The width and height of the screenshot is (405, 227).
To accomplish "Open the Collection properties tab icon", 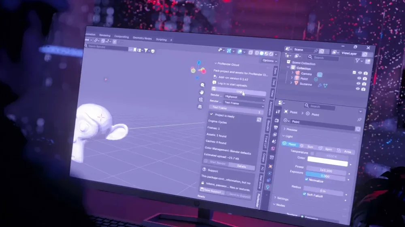I will [272, 157].
